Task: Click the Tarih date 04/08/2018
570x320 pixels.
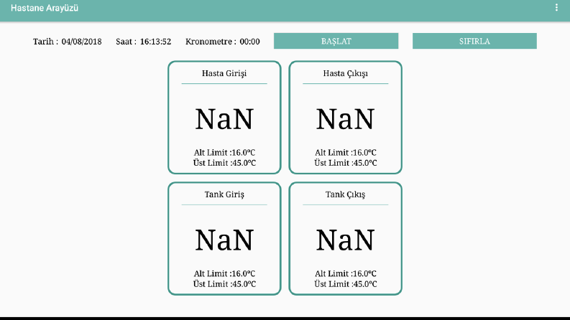Action: point(81,42)
